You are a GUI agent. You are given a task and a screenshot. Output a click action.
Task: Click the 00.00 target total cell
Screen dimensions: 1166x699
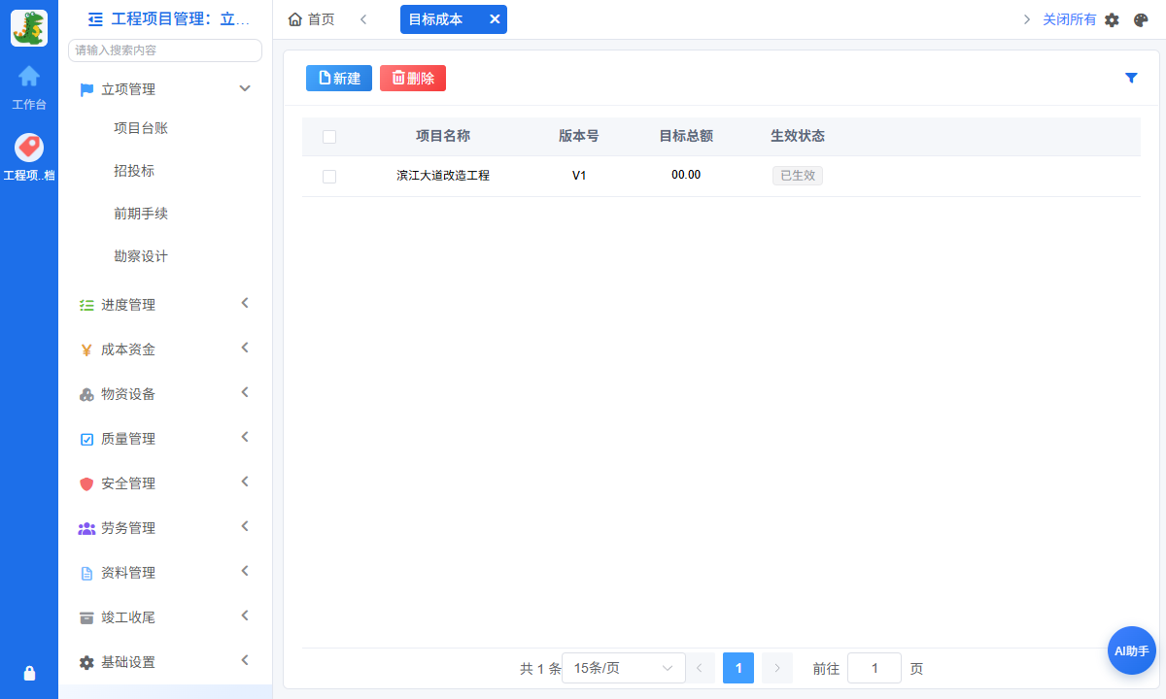click(686, 175)
